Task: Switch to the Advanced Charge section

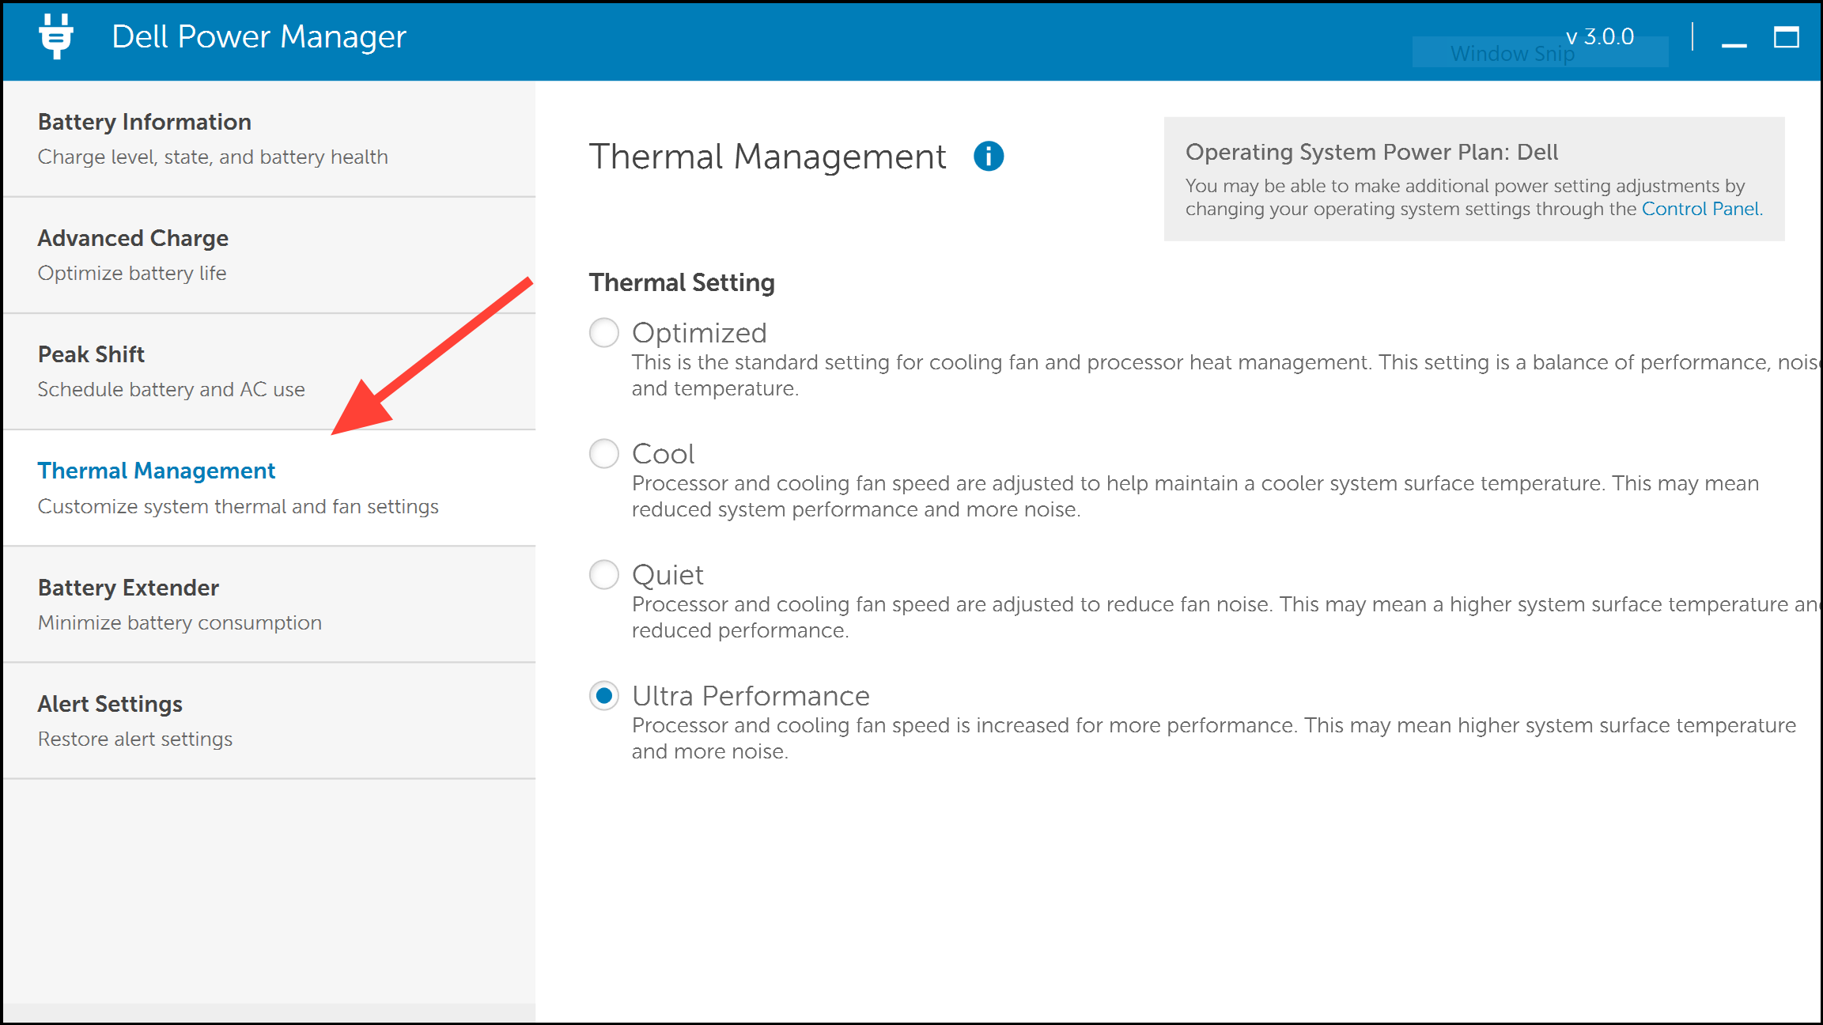Action: point(133,237)
